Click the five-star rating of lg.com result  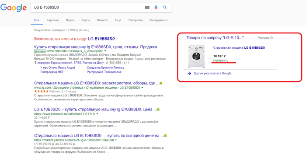41,91
